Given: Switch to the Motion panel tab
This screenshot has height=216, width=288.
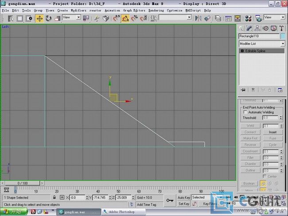Looking at the screenshot, I should 265,28.
